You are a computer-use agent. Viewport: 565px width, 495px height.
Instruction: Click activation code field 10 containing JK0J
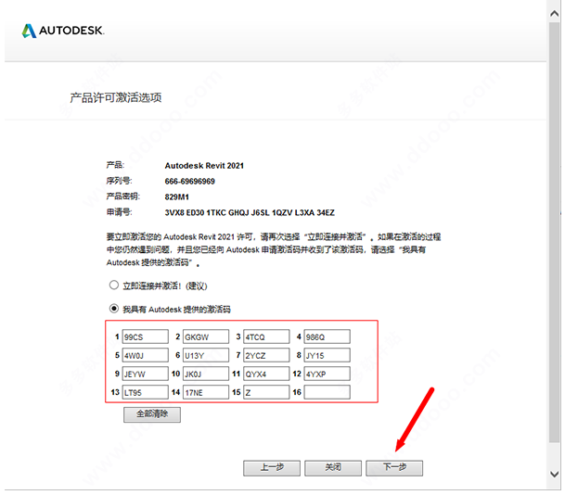pyautogui.click(x=206, y=374)
